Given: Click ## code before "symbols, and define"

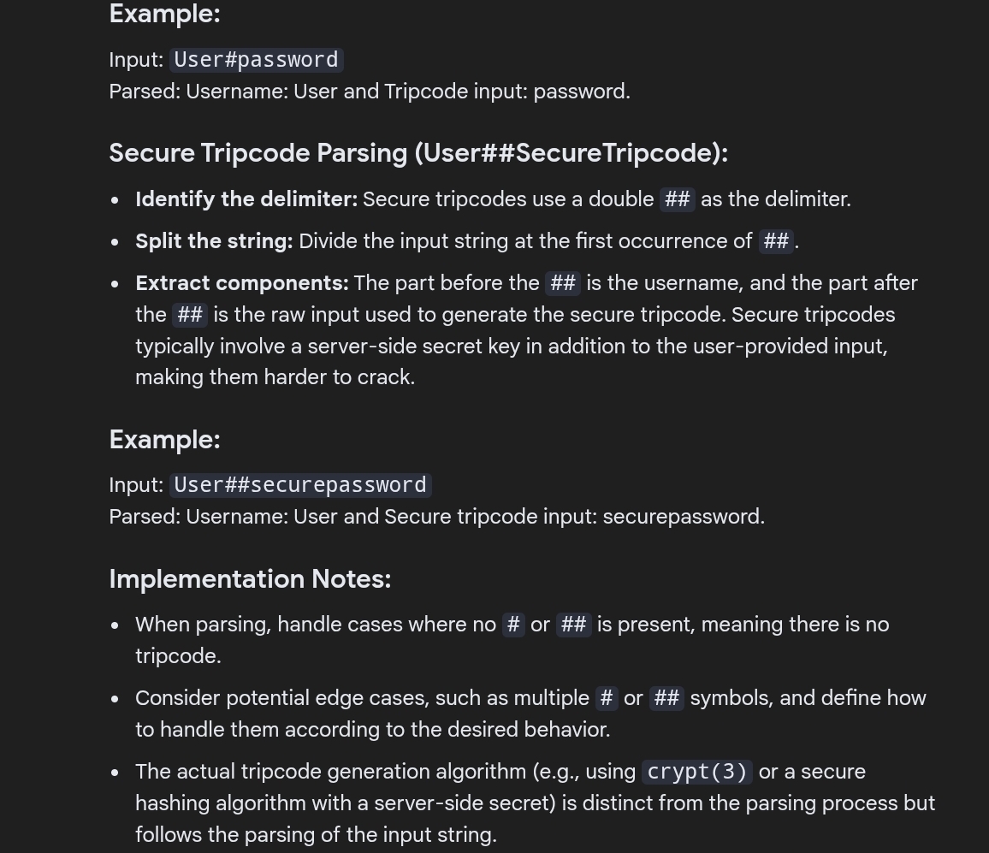Looking at the screenshot, I should click(666, 698).
